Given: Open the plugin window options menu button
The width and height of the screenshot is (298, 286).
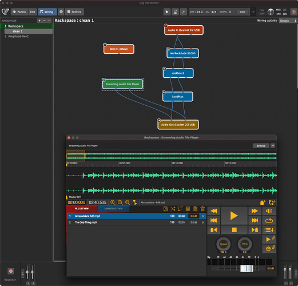Looking at the screenshot, I should pos(273,146).
